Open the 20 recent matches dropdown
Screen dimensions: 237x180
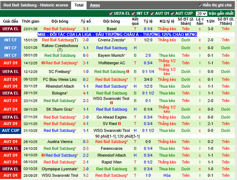coord(201,14)
